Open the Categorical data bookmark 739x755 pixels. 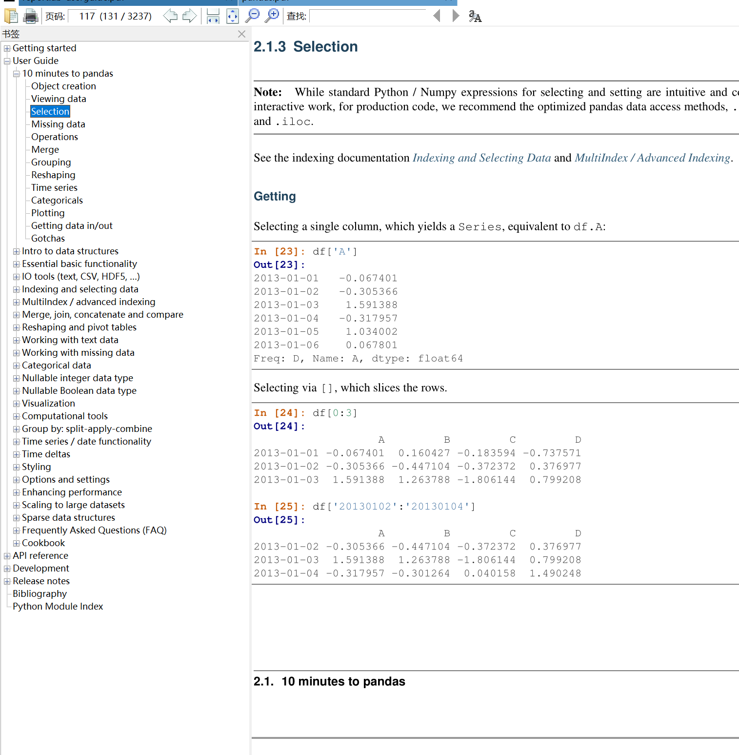56,365
